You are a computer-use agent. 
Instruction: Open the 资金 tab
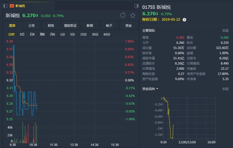point(128,26)
